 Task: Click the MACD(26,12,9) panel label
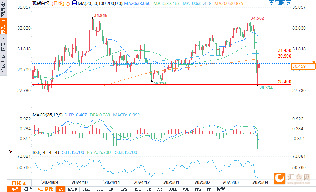[x=48, y=115]
